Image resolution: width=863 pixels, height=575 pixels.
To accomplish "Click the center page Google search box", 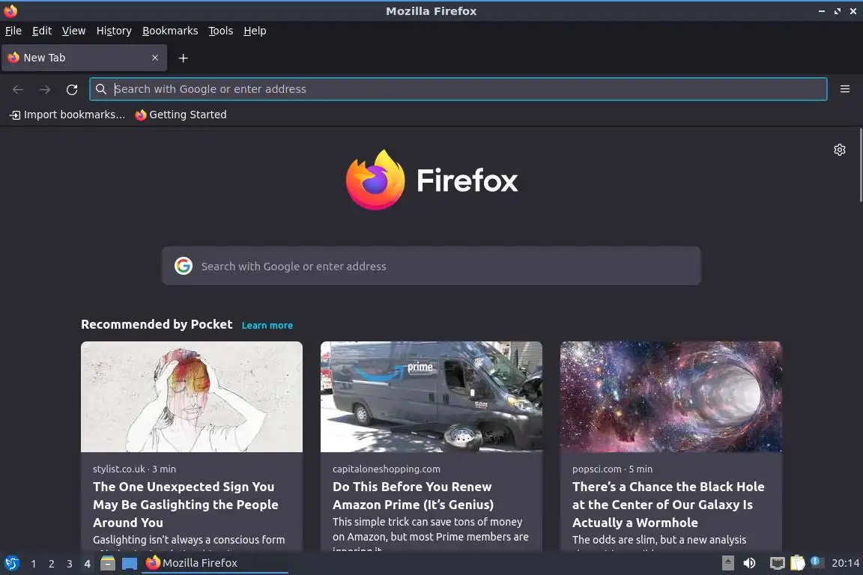I will (x=431, y=266).
